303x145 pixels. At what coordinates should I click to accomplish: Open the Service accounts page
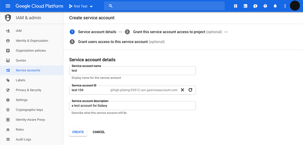coord(28,70)
